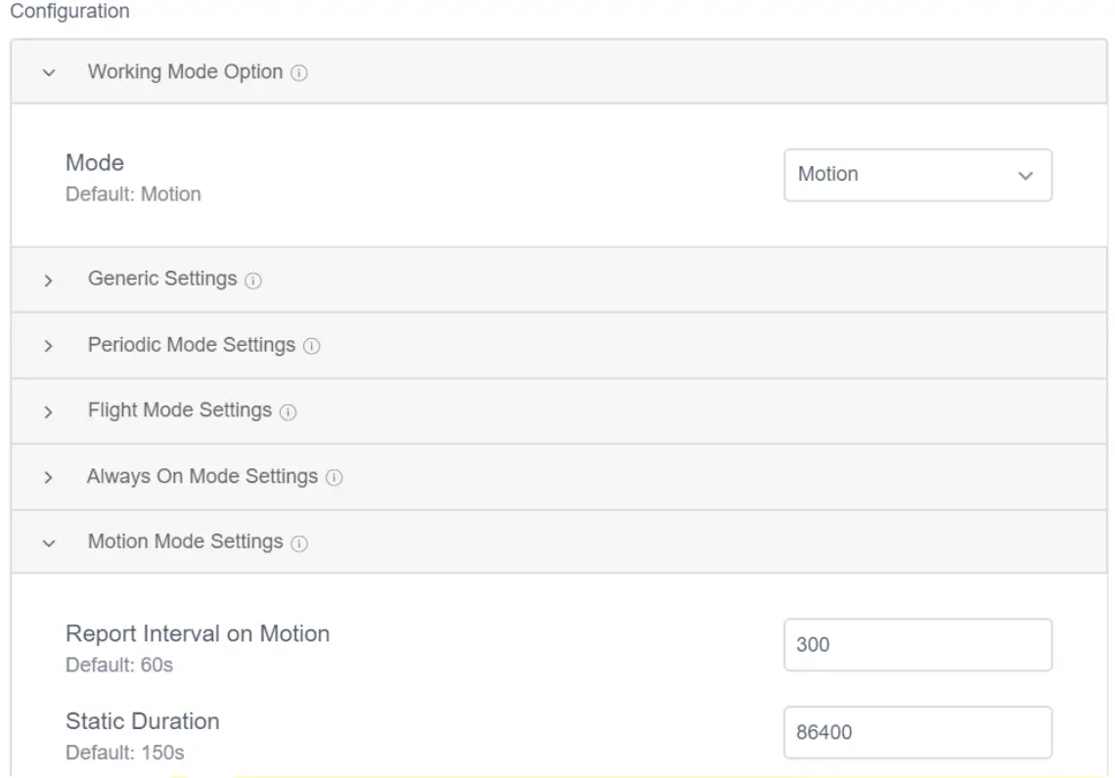The width and height of the screenshot is (1115, 778).
Task: Collapse the Motion Mode Settings chevron
Action: pyautogui.click(x=49, y=543)
